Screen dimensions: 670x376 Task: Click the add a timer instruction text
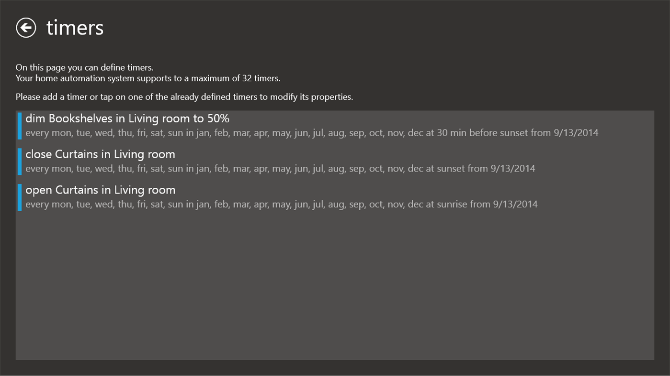coord(184,97)
